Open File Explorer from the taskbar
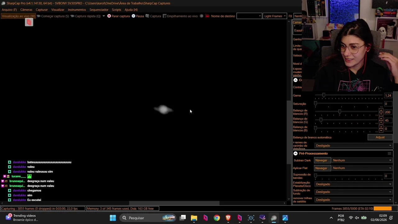The width and height of the screenshot is (398, 224). 194,218
